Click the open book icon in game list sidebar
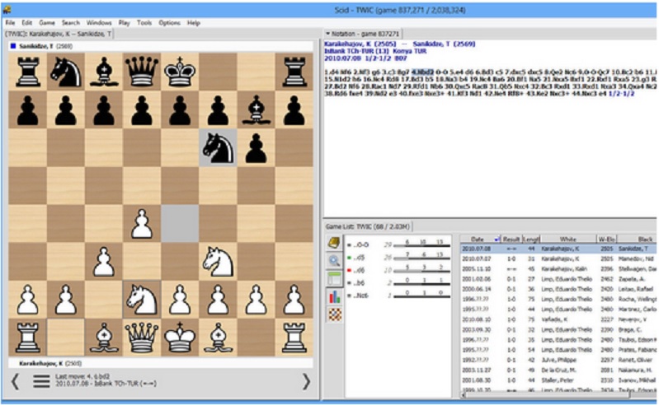This screenshot has height=405, width=659. [334, 243]
